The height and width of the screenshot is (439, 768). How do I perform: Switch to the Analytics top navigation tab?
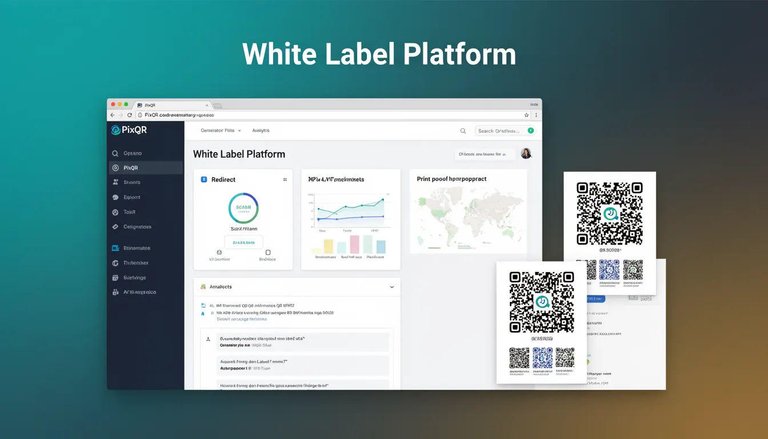[261, 130]
